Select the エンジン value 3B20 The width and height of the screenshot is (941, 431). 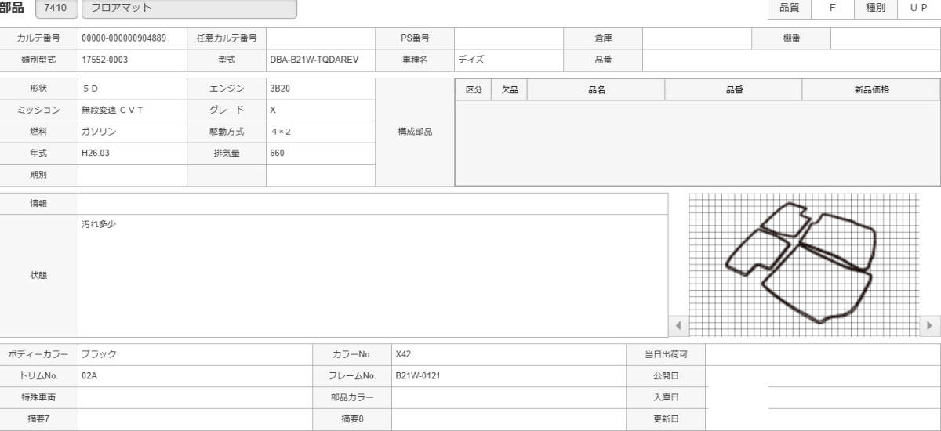[x=280, y=89]
